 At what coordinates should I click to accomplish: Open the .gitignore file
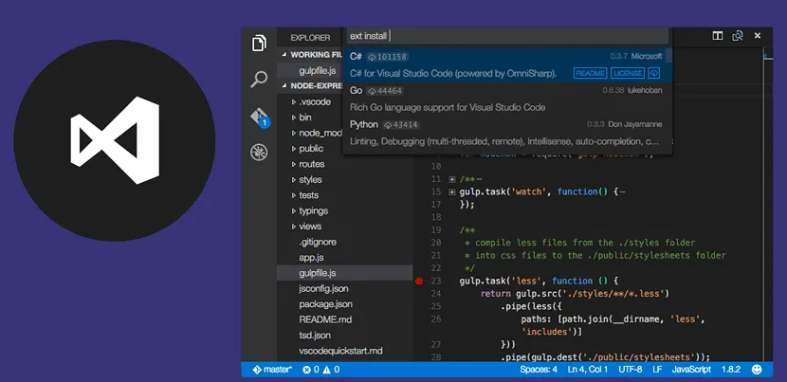(x=318, y=242)
